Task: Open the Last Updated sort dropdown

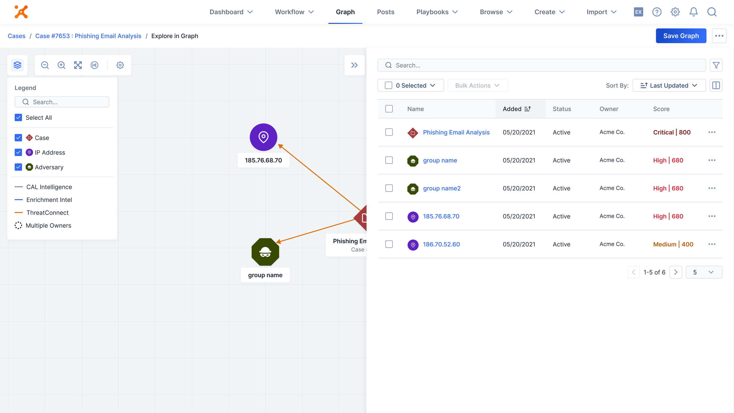Action: [669, 85]
